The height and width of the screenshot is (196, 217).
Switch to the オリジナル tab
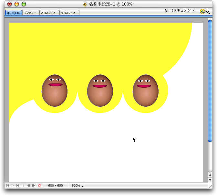pyautogui.click(x=14, y=13)
